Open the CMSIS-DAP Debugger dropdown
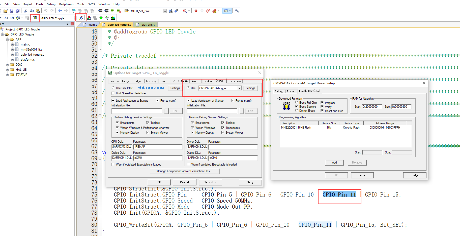The image size is (460, 236). 240,88
